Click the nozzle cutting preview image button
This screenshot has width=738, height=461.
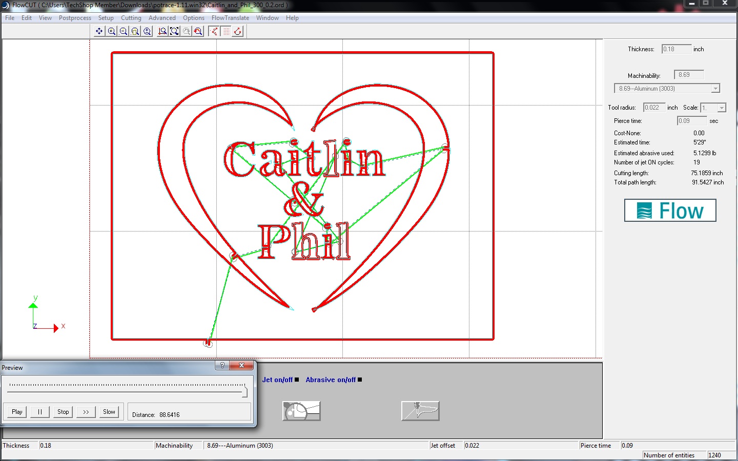tap(420, 411)
